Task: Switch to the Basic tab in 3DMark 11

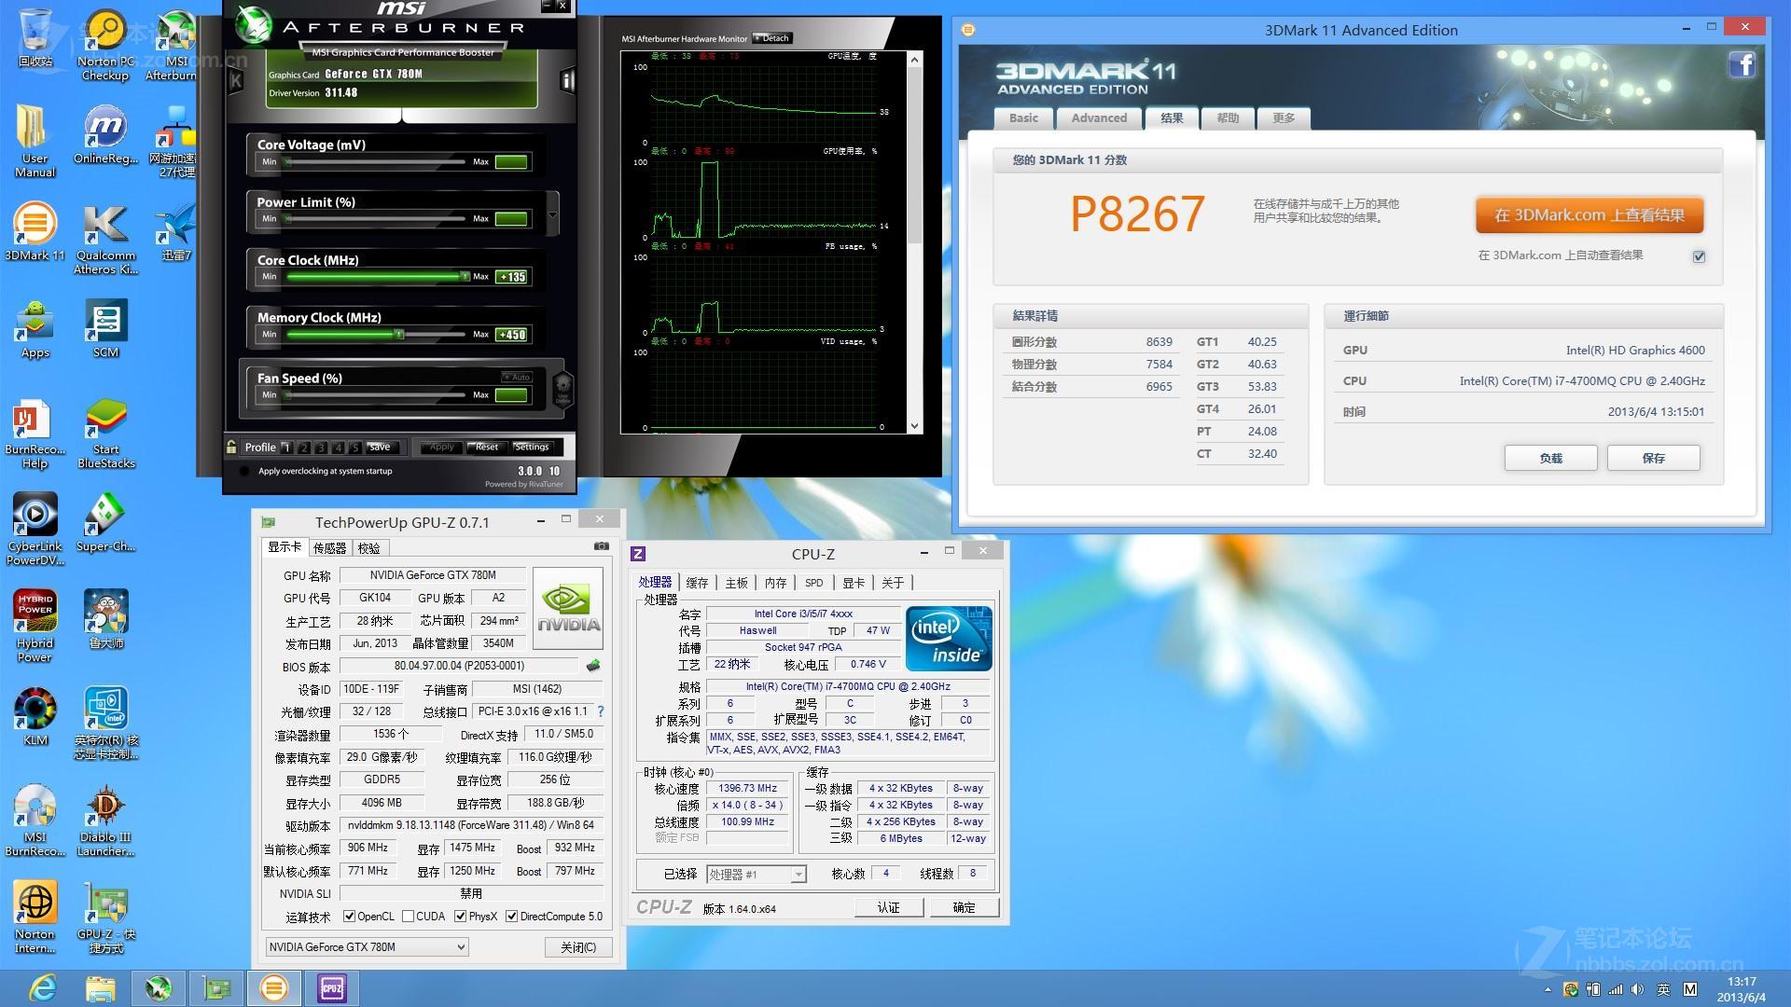Action: point(1023,118)
